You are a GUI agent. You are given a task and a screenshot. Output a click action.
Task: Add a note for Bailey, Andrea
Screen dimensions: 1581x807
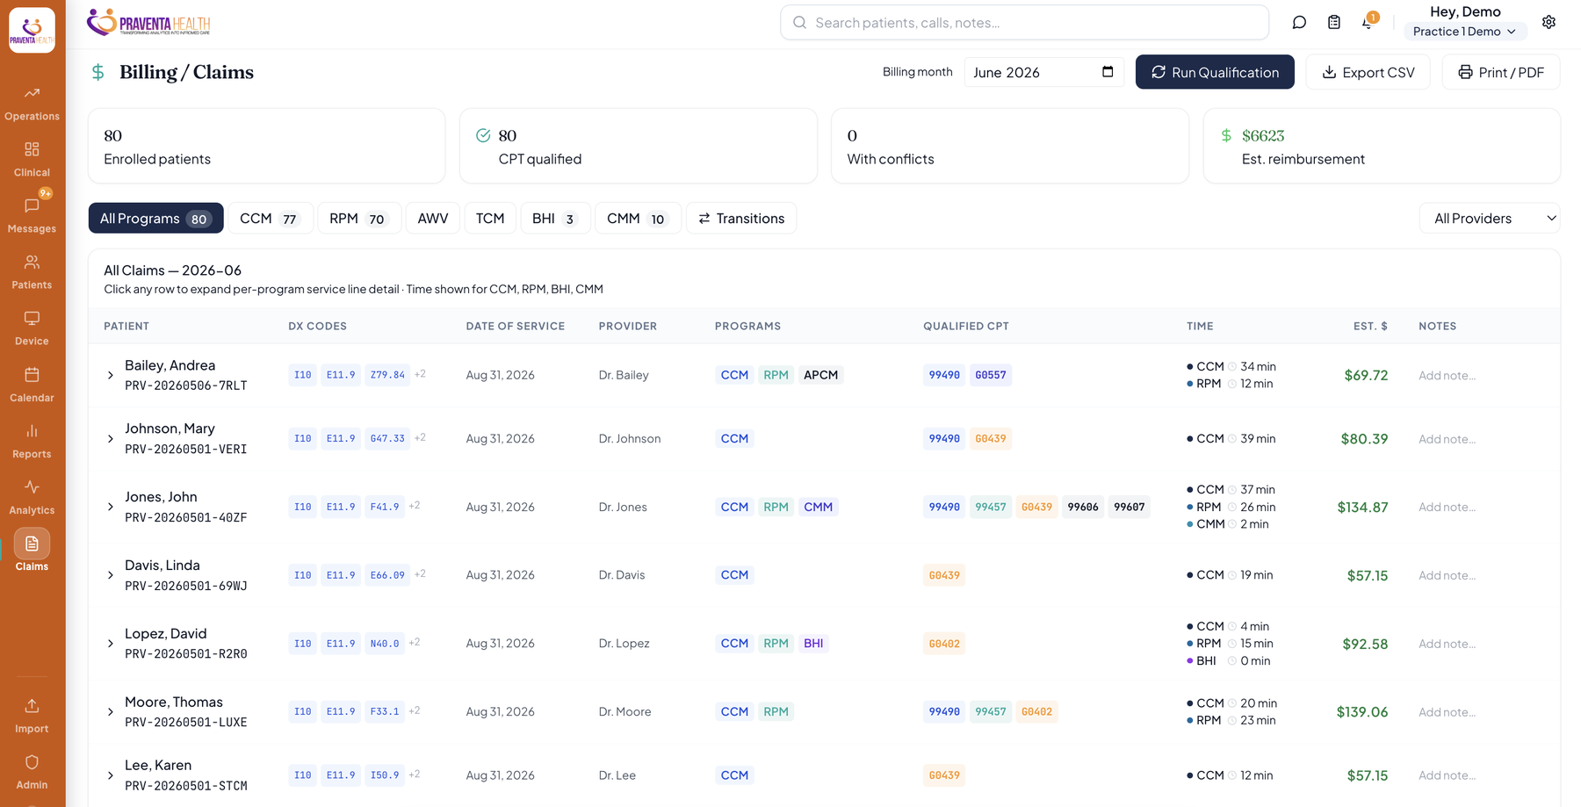(x=1447, y=375)
